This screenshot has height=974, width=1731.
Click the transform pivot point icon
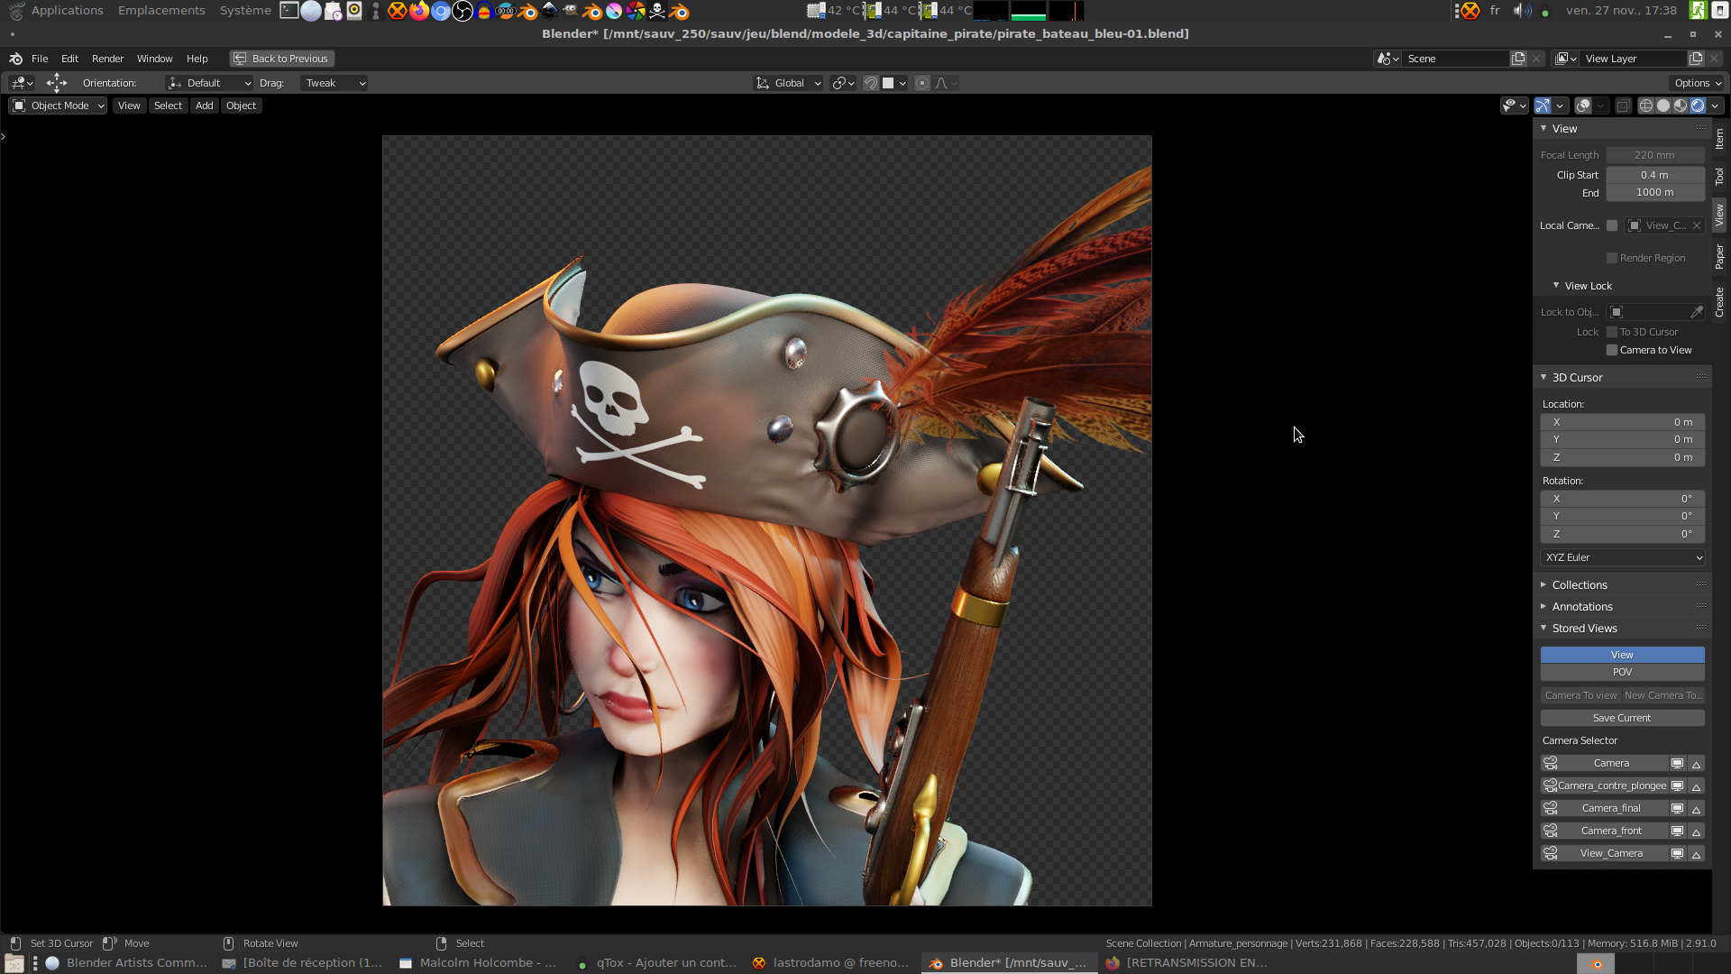click(843, 83)
